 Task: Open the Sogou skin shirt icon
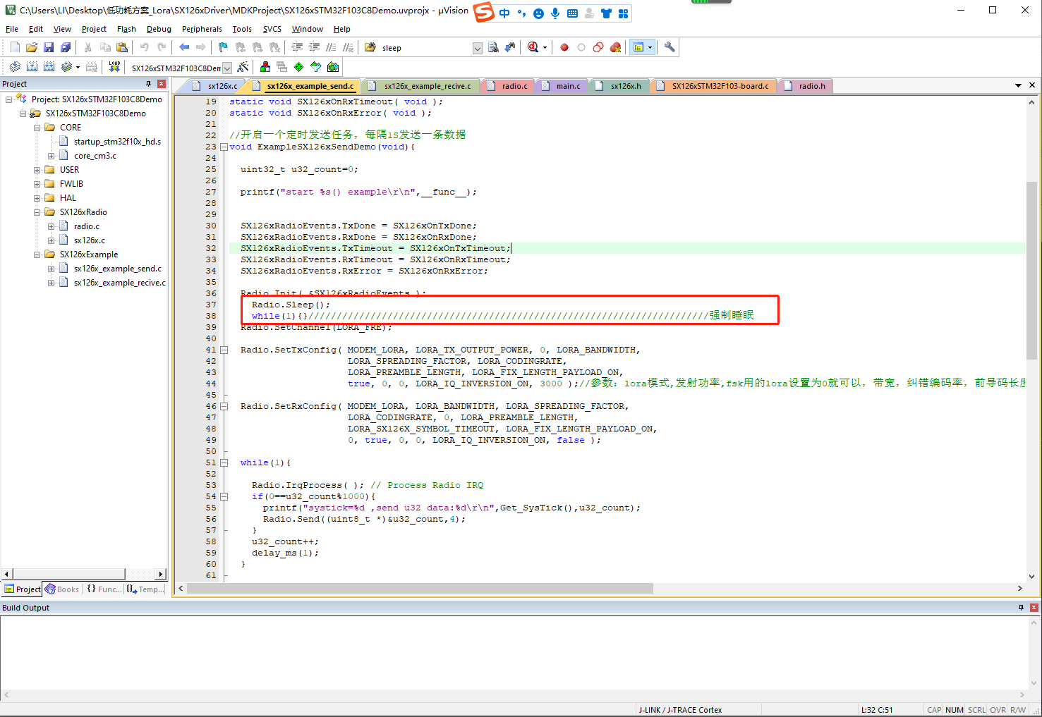click(x=606, y=13)
